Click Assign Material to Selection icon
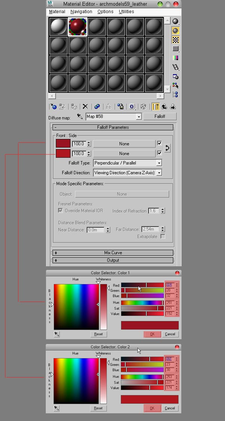Screen dimensions: 225x421 74,107
